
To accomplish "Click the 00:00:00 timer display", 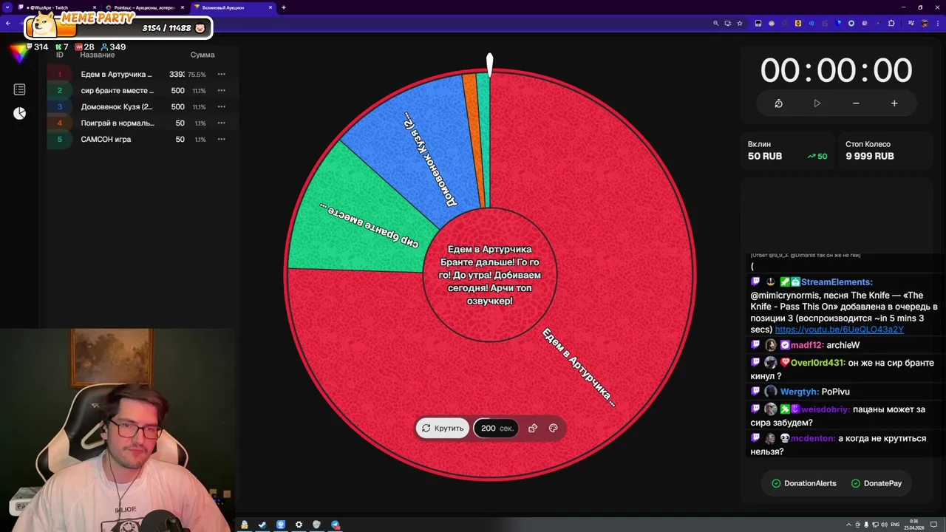I will [x=836, y=71].
